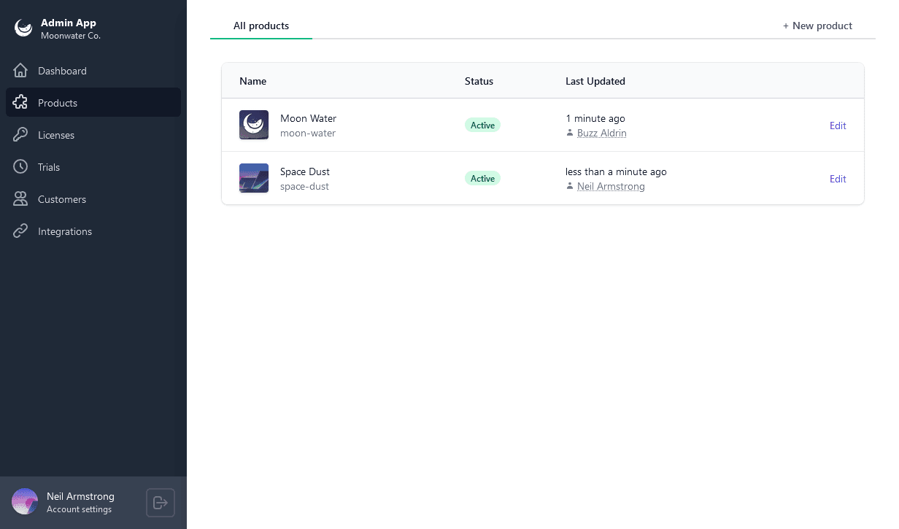
Task: Click the Licenses key icon
Action: pyautogui.click(x=20, y=135)
